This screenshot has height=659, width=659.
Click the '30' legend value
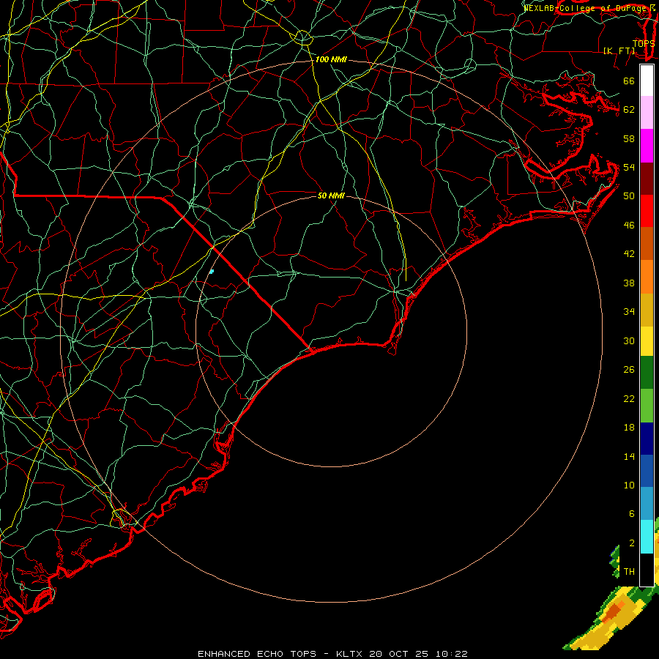[x=629, y=340]
